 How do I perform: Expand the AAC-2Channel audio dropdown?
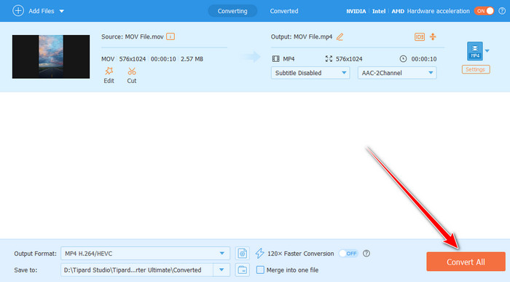pos(397,73)
